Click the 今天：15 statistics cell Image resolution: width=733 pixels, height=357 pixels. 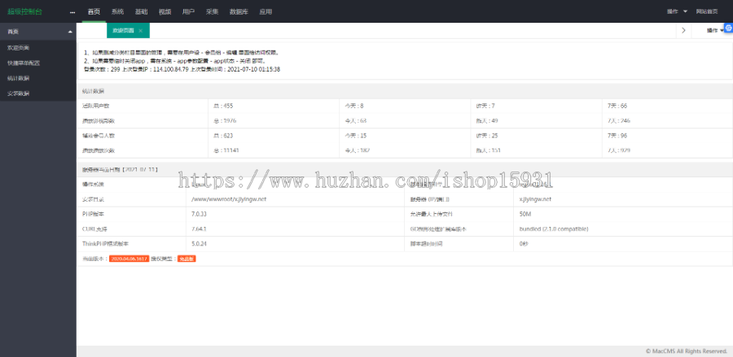[x=406, y=136]
